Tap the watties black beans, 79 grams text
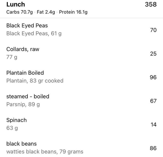 (45, 152)
